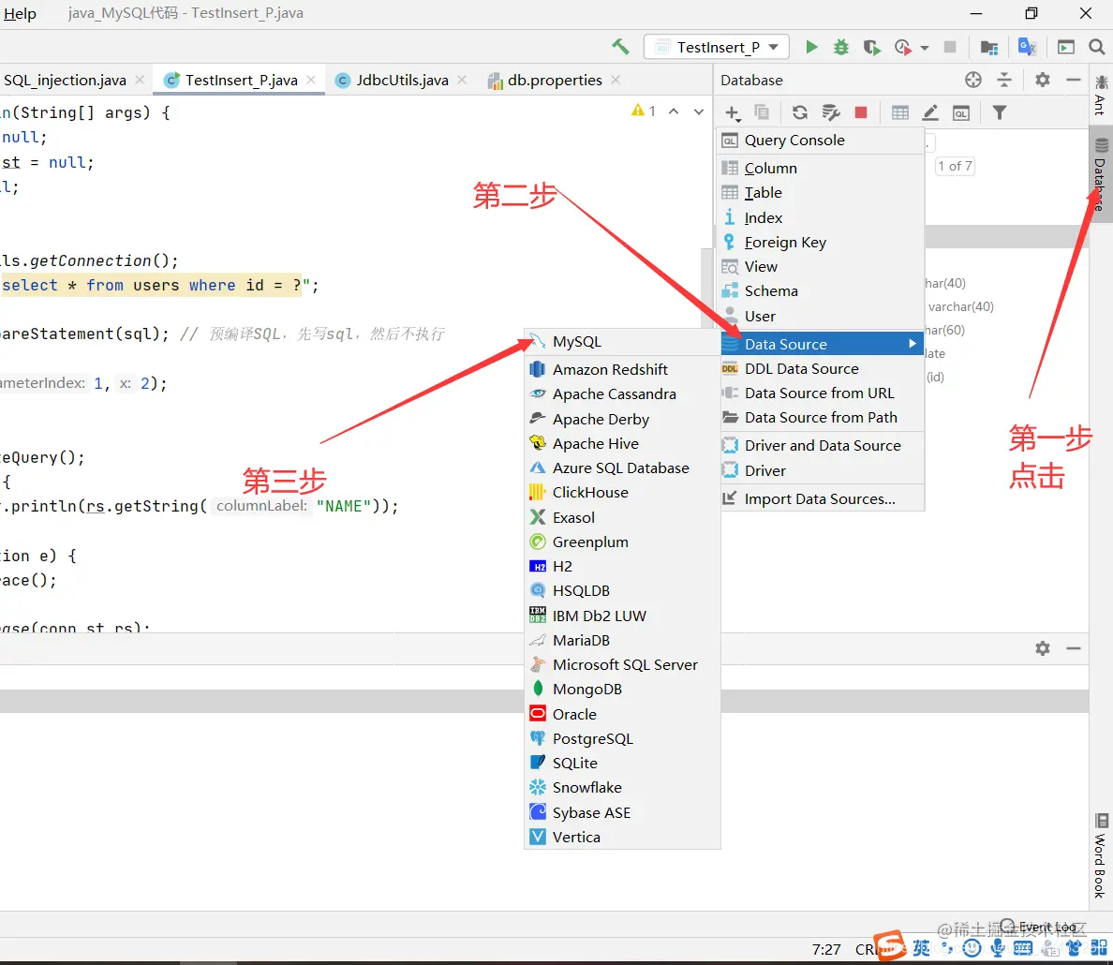Click the profiler run icon
Screen dimensions: 1113x965
(903, 47)
